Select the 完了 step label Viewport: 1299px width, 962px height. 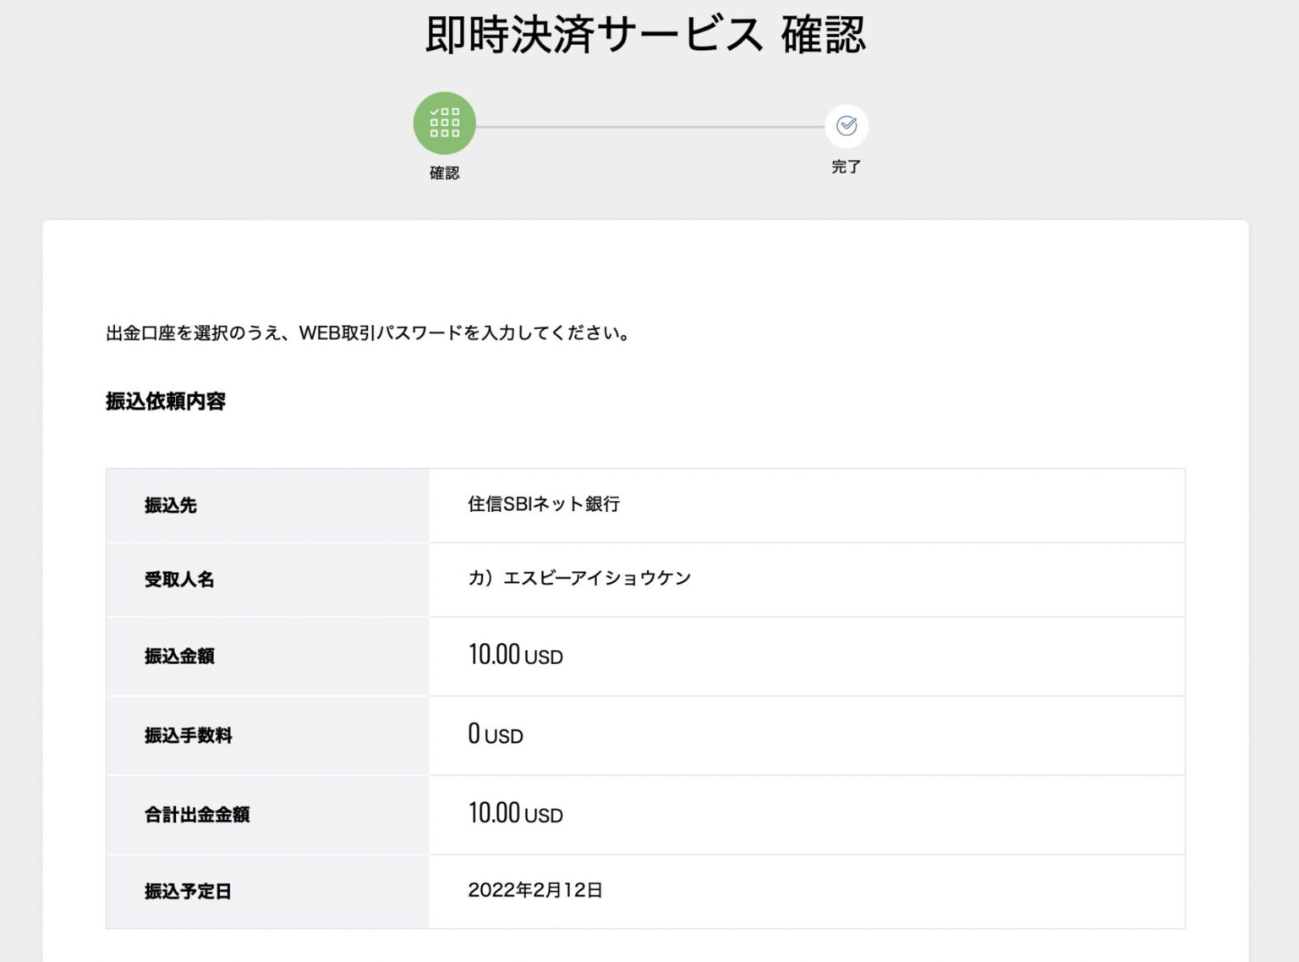[x=846, y=167]
